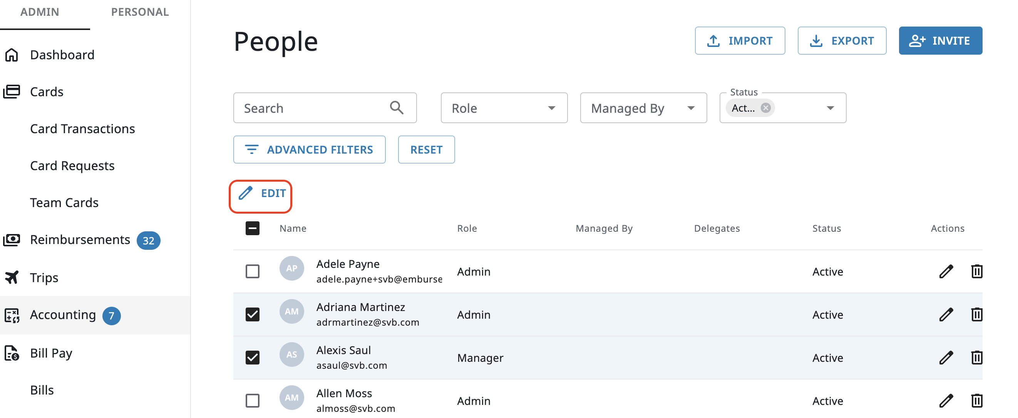Click the Dashboard home icon
The image size is (1018, 418).
[12, 55]
